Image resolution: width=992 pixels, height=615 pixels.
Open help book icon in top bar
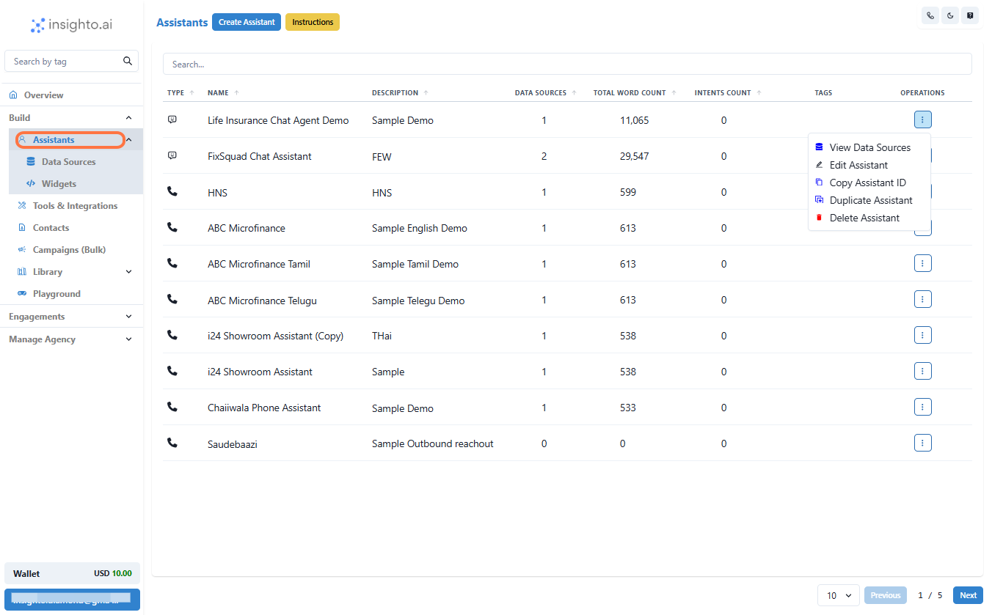(x=970, y=15)
